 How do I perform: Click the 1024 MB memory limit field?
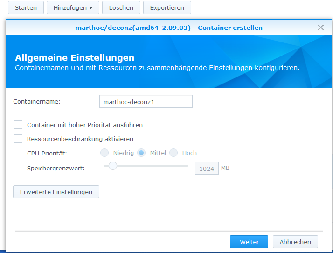point(207,168)
